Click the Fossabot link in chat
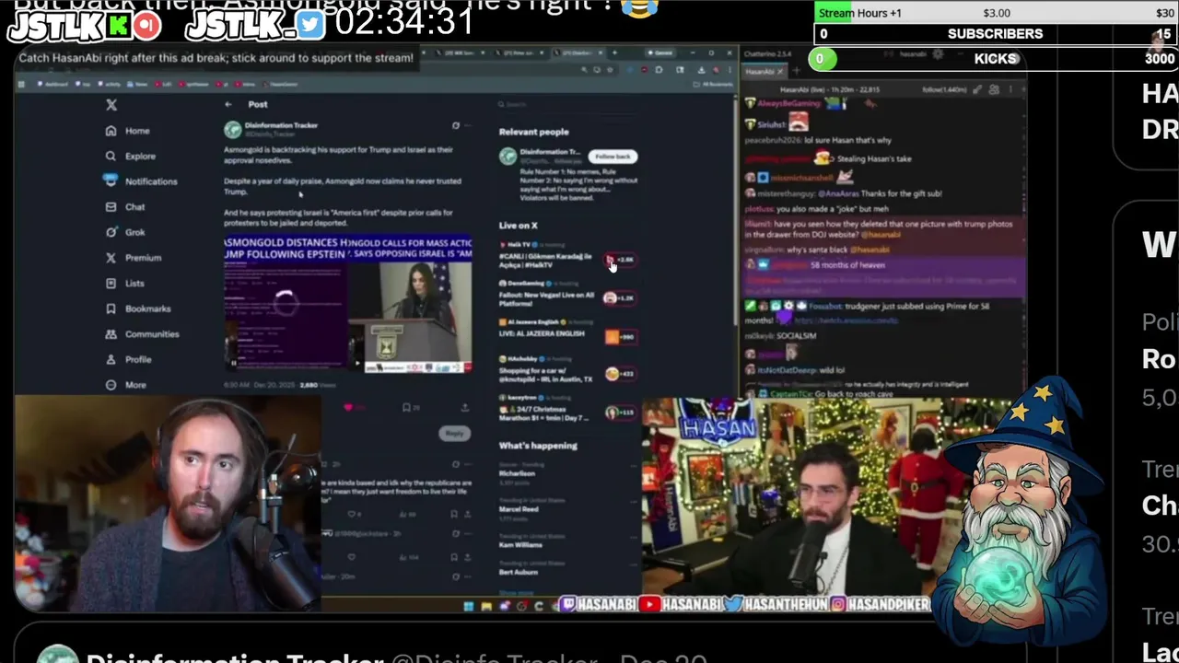Screen dimensions: 1179x663 tap(846, 320)
